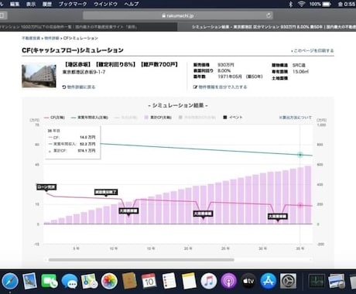The height and width of the screenshot is (294, 356).
Task: Click the battery status icon
Action: (327, 4)
